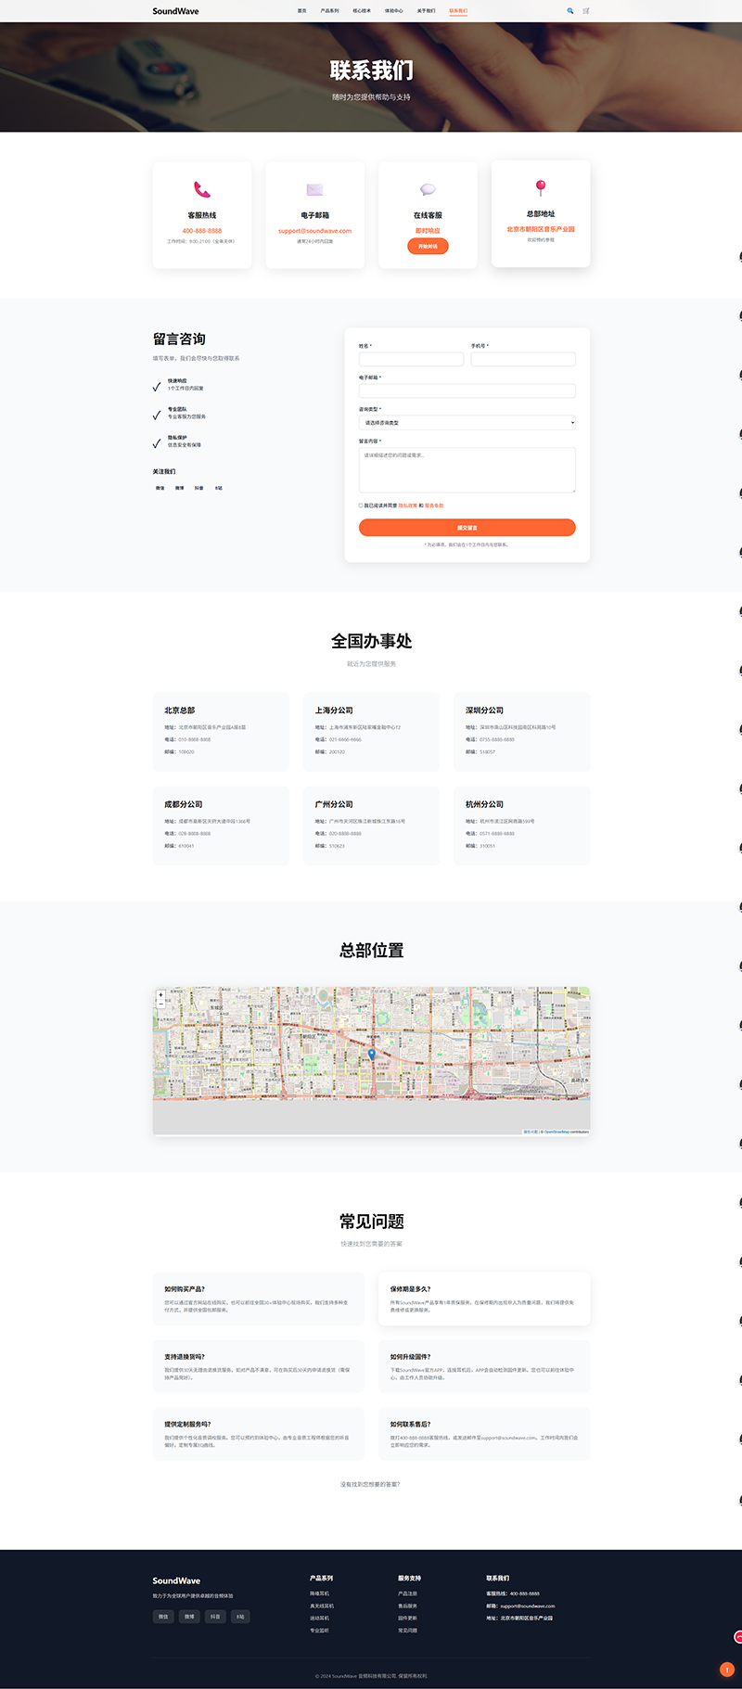Zoom in the map with plus button
This screenshot has width=742, height=1689.
click(x=160, y=995)
